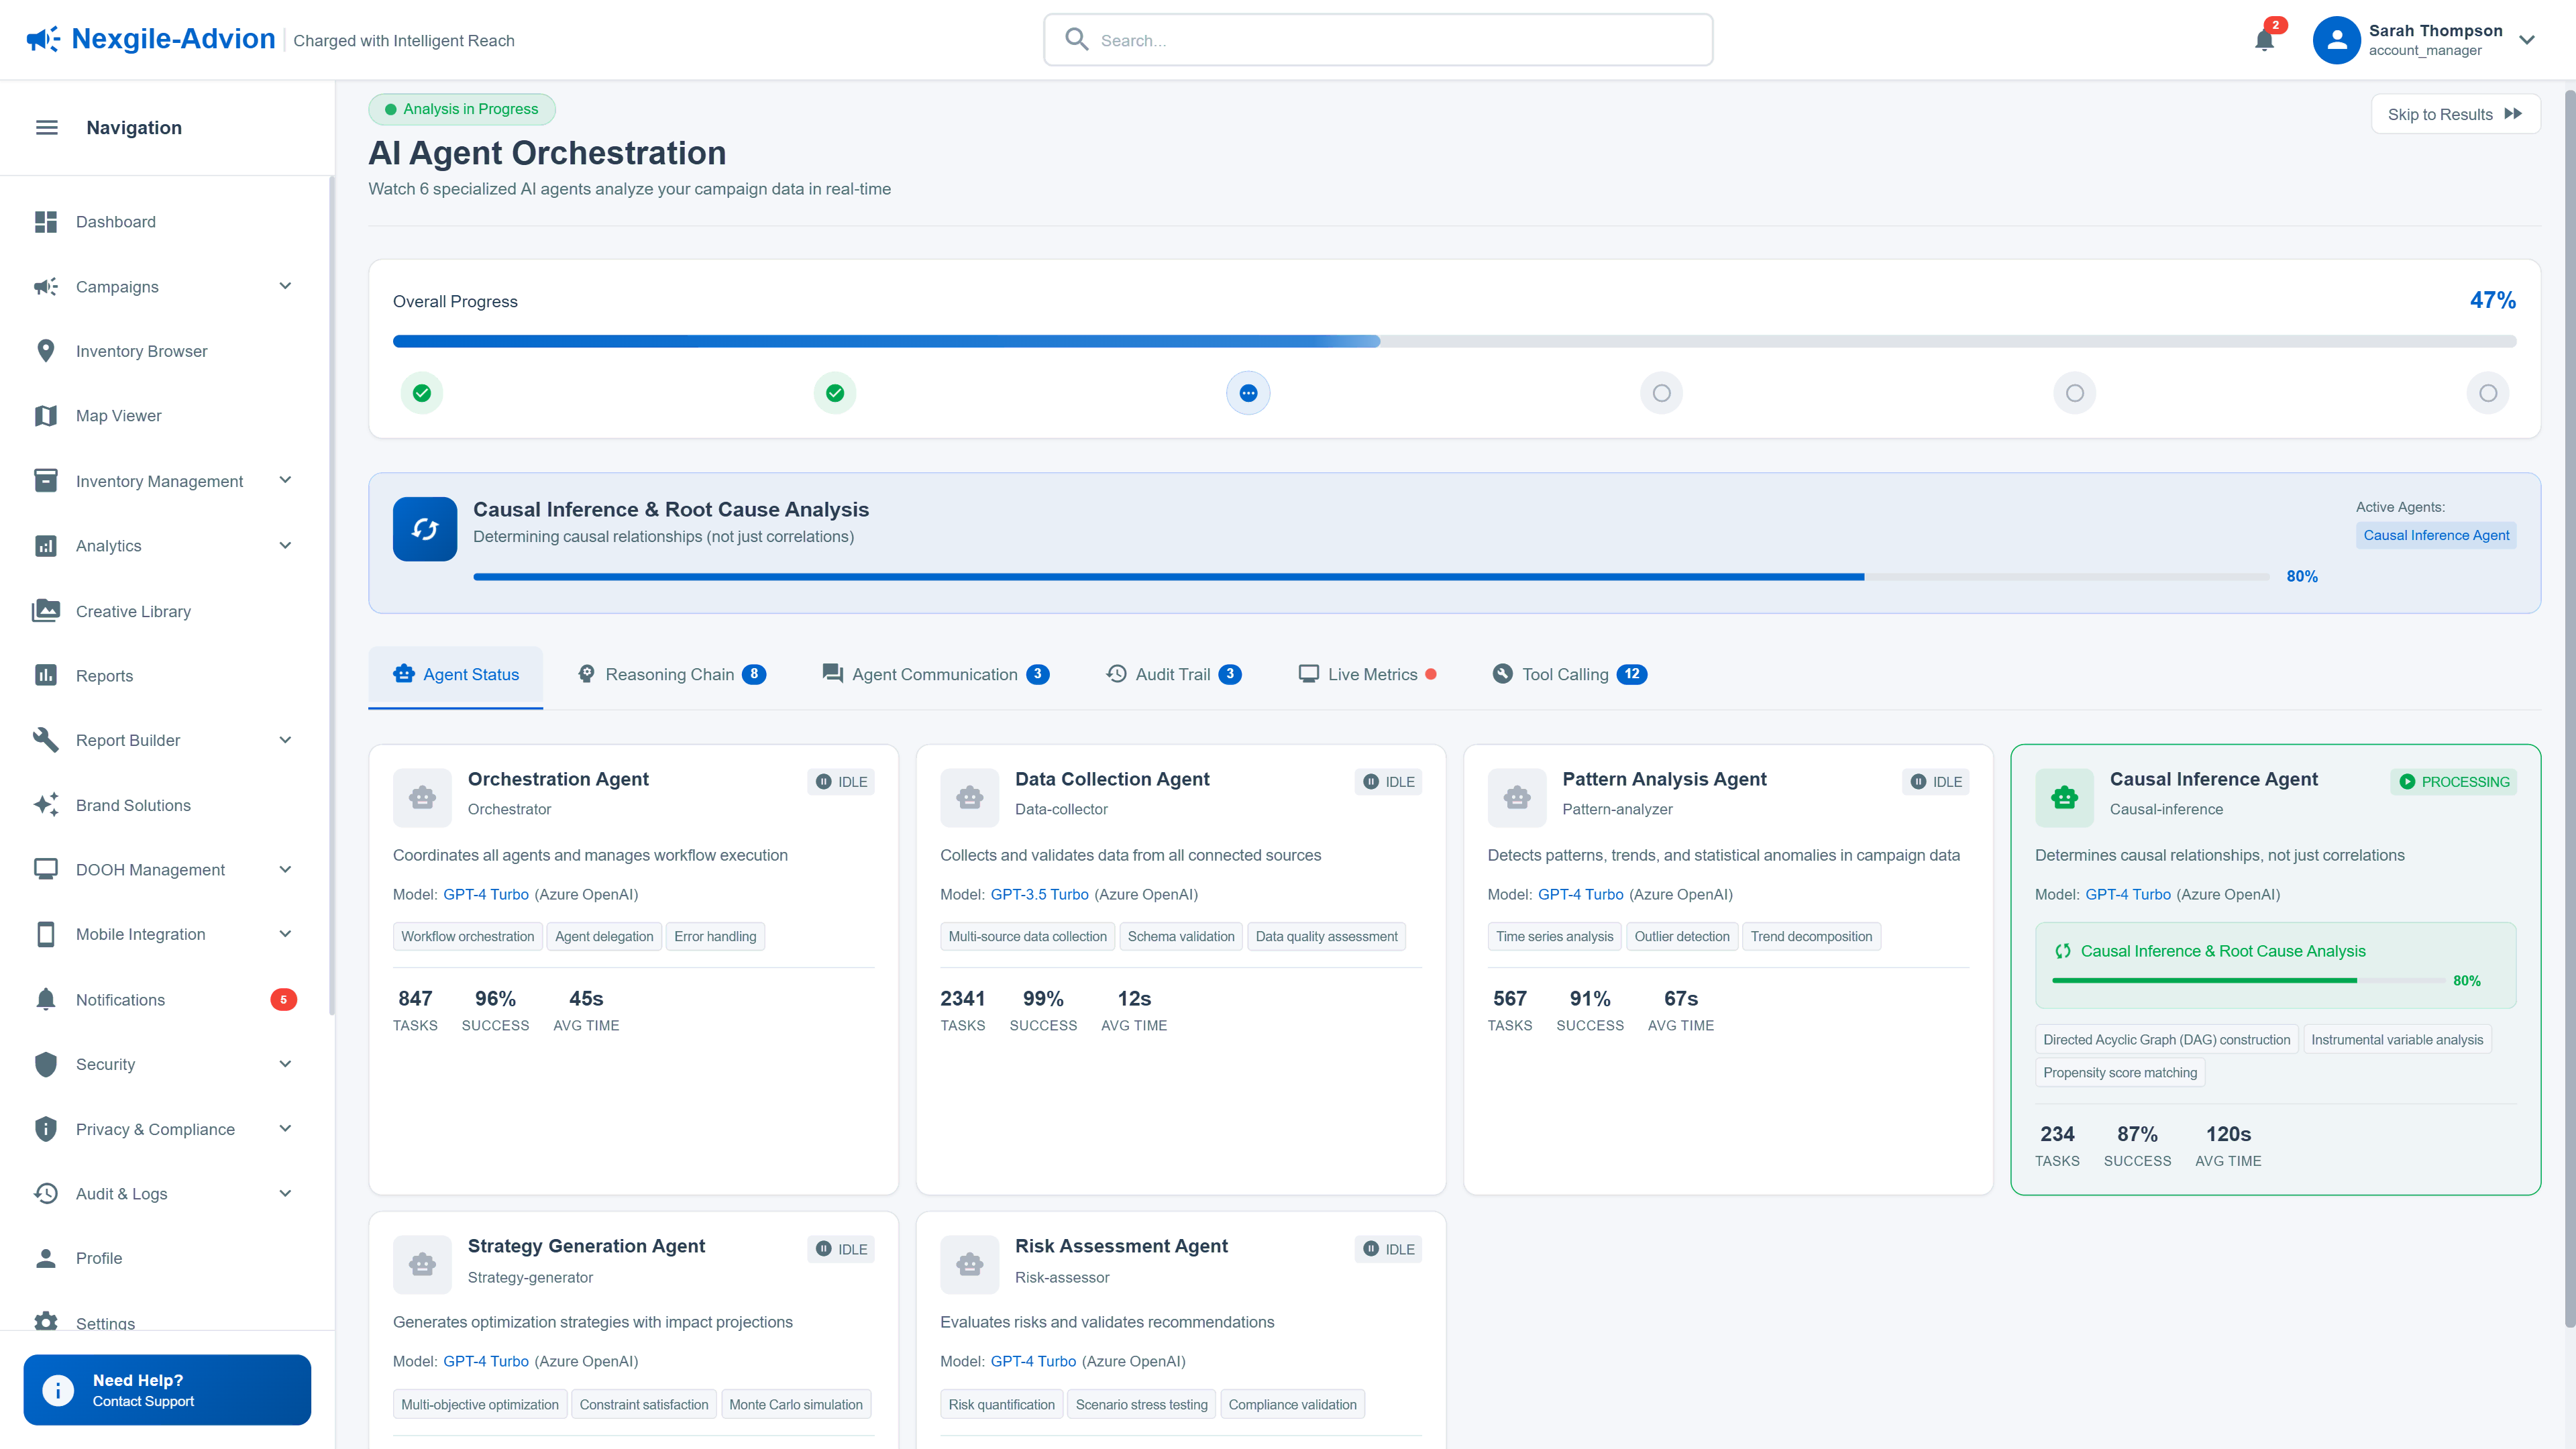Open the Dashboard from the sidebar
This screenshot has width=2576, height=1449.
(115, 221)
